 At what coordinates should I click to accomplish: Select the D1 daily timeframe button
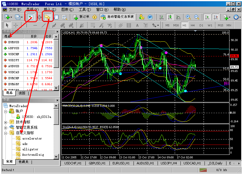point(201,25)
